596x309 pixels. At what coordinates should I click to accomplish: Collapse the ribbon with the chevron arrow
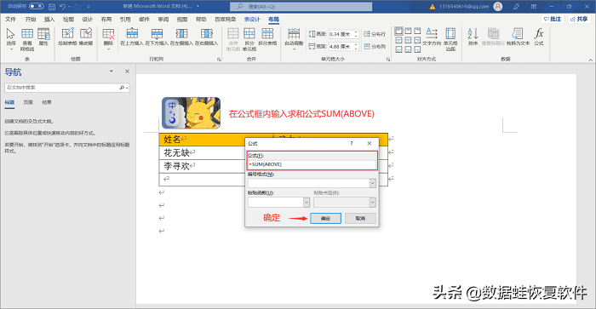click(590, 60)
